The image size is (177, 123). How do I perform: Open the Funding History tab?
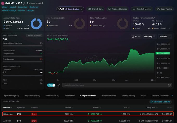coord(128,96)
